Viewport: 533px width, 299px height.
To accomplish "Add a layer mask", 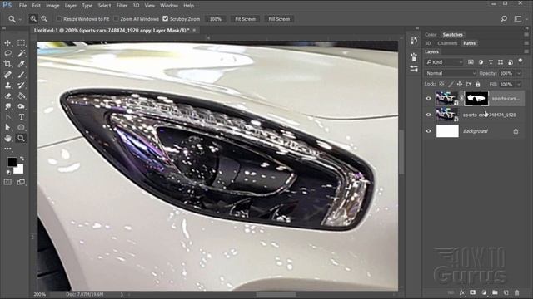I will coord(472,292).
